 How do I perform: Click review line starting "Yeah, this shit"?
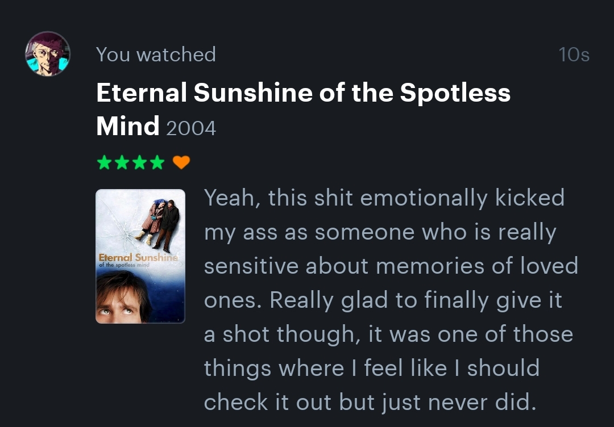point(384,198)
